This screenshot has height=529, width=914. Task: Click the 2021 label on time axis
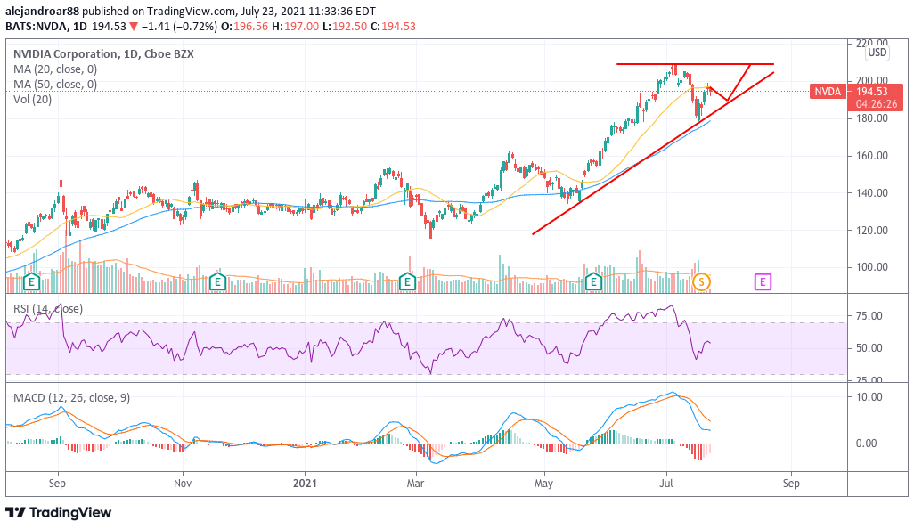tap(305, 483)
